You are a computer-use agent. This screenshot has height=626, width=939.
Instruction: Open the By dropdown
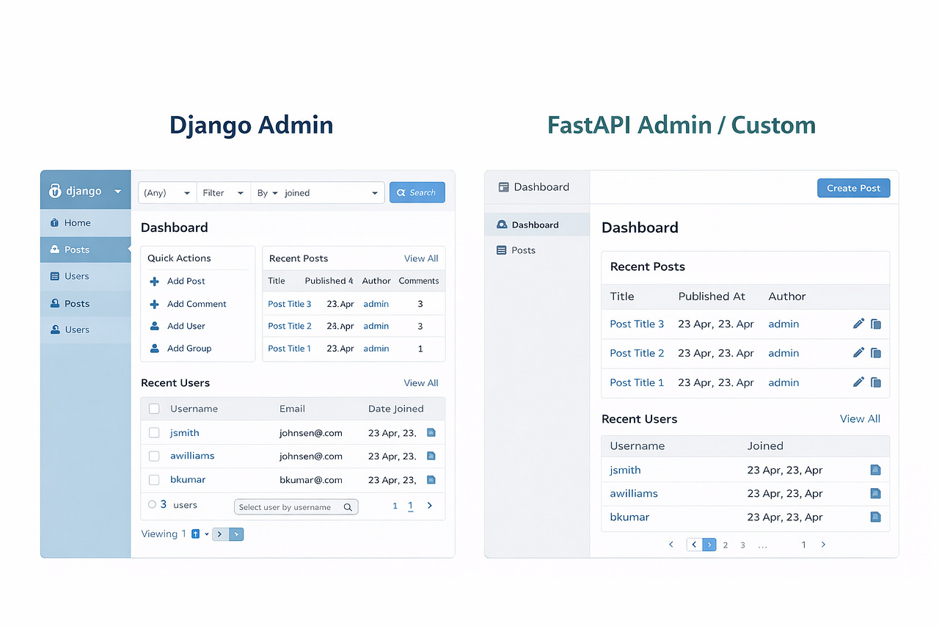267,193
